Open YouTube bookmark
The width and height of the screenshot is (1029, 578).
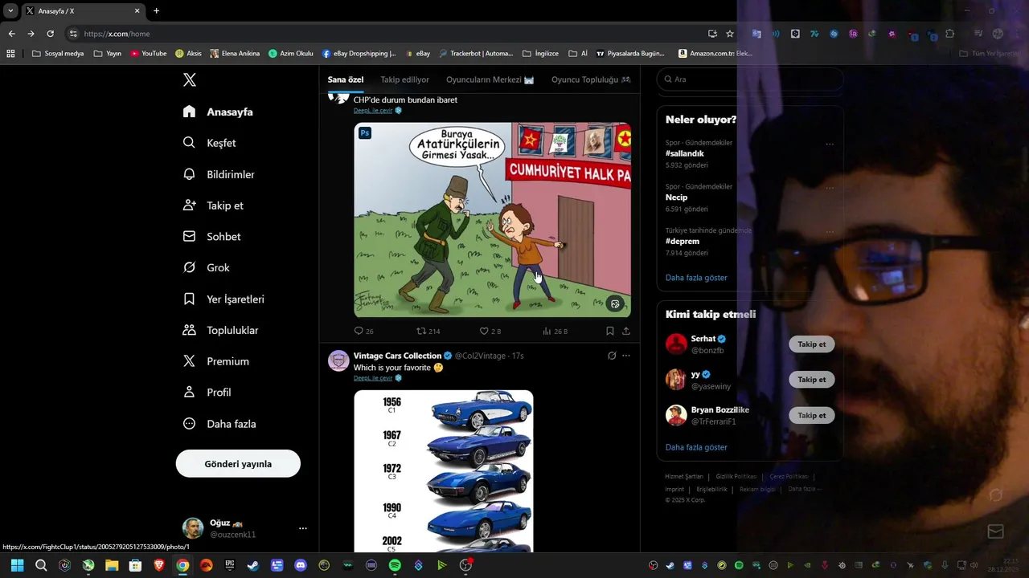(149, 54)
